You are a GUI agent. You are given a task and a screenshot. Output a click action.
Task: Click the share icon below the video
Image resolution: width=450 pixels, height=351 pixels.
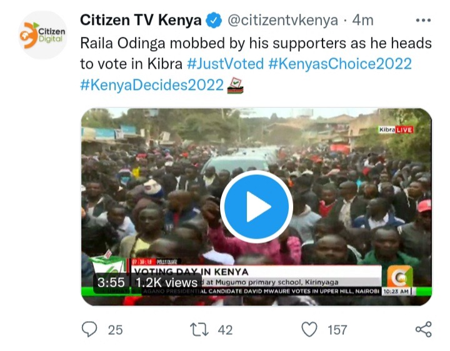coord(424,329)
